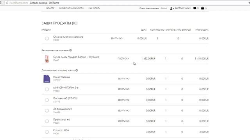Click placeholder circle icon for Каталог №06

tap(47, 132)
